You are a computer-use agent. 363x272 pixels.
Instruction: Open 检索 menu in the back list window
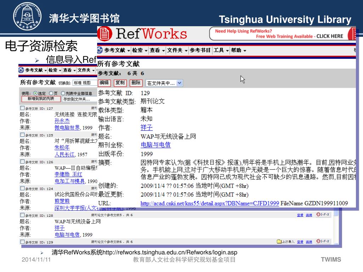coord(55,70)
